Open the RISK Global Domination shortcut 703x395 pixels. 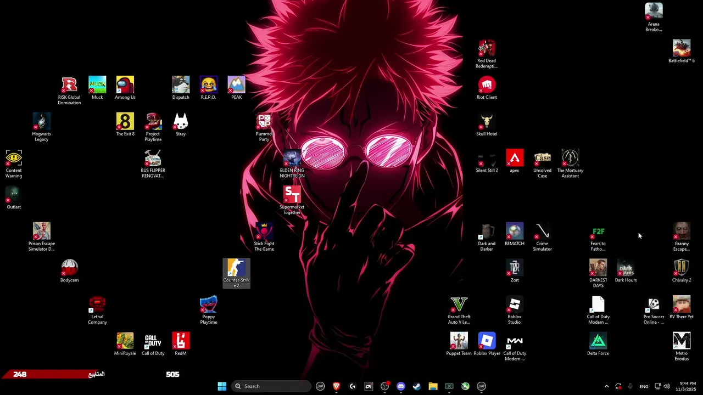point(69,91)
